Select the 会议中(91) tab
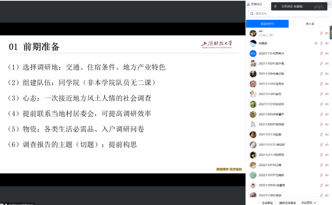 click(267, 24)
